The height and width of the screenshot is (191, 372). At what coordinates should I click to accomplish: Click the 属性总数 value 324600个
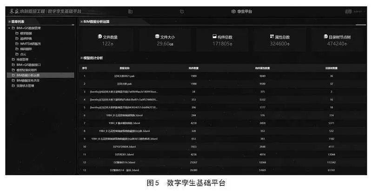(280, 44)
